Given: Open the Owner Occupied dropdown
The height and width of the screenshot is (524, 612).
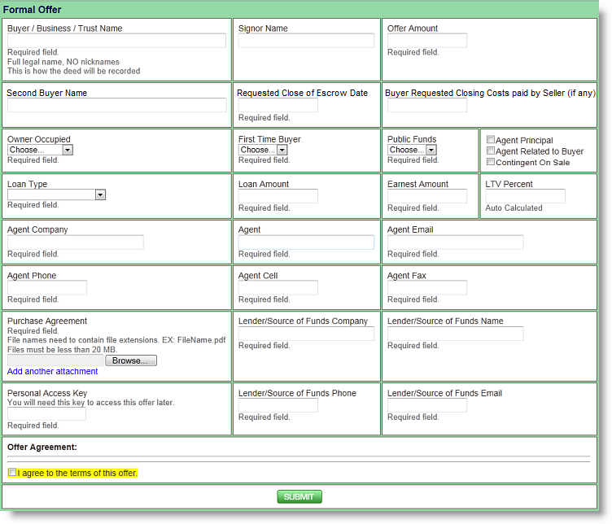Looking at the screenshot, I should pos(40,150).
